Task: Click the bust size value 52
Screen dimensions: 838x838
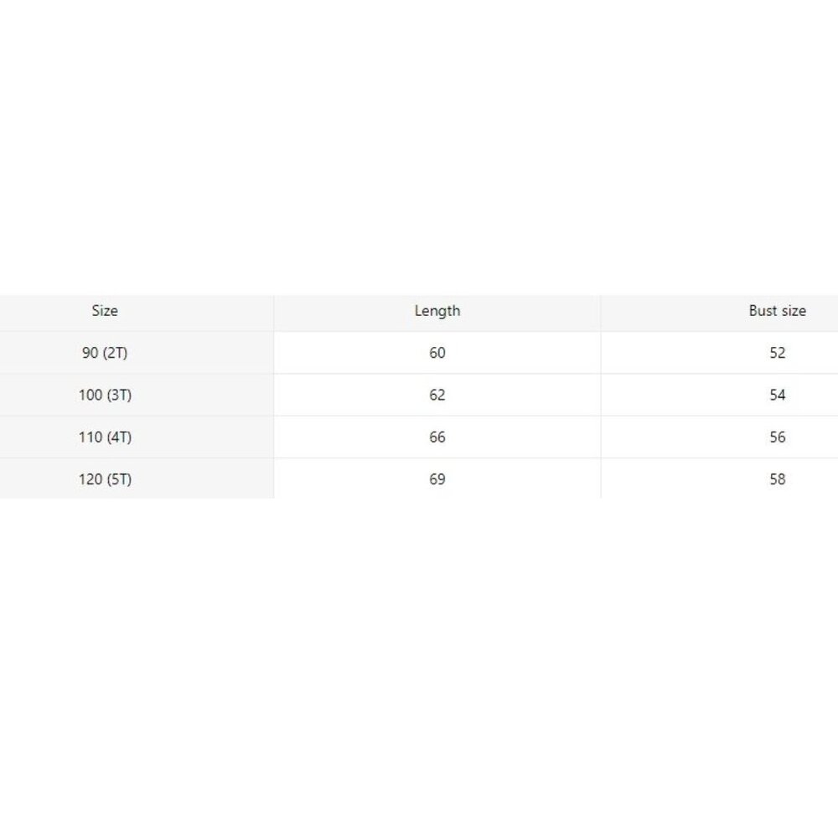Action: tap(777, 353)
